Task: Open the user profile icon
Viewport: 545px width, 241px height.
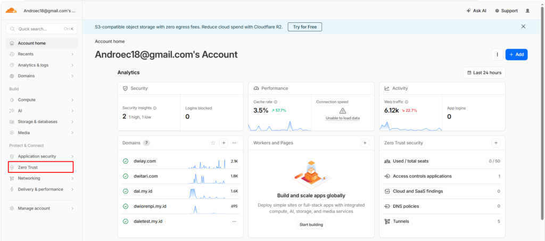Action: (x=527, y=11)
